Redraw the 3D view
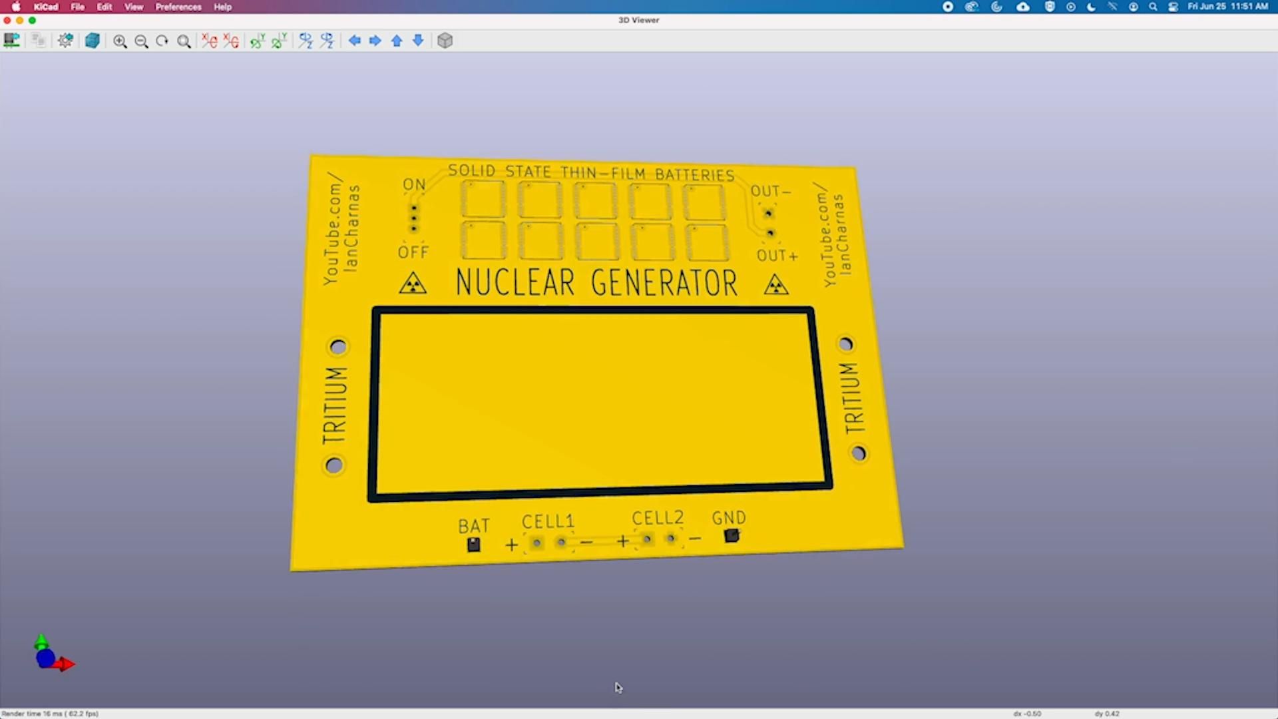The image size is (1278, 719). coord(162,41)
